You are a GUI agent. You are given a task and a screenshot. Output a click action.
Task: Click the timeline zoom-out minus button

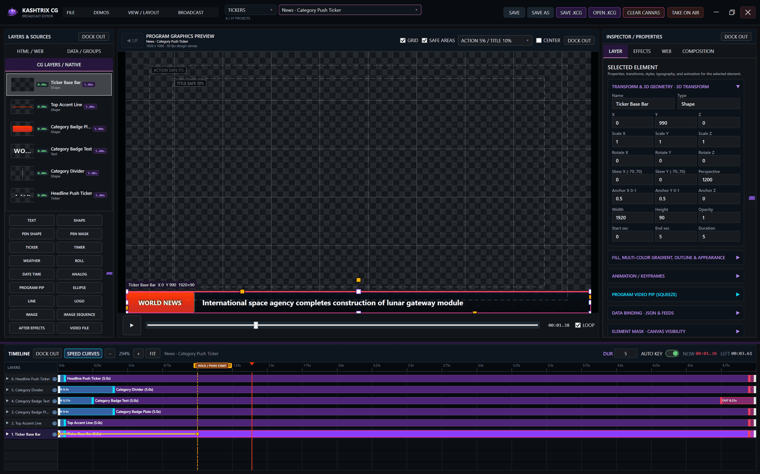pos(110,353)
